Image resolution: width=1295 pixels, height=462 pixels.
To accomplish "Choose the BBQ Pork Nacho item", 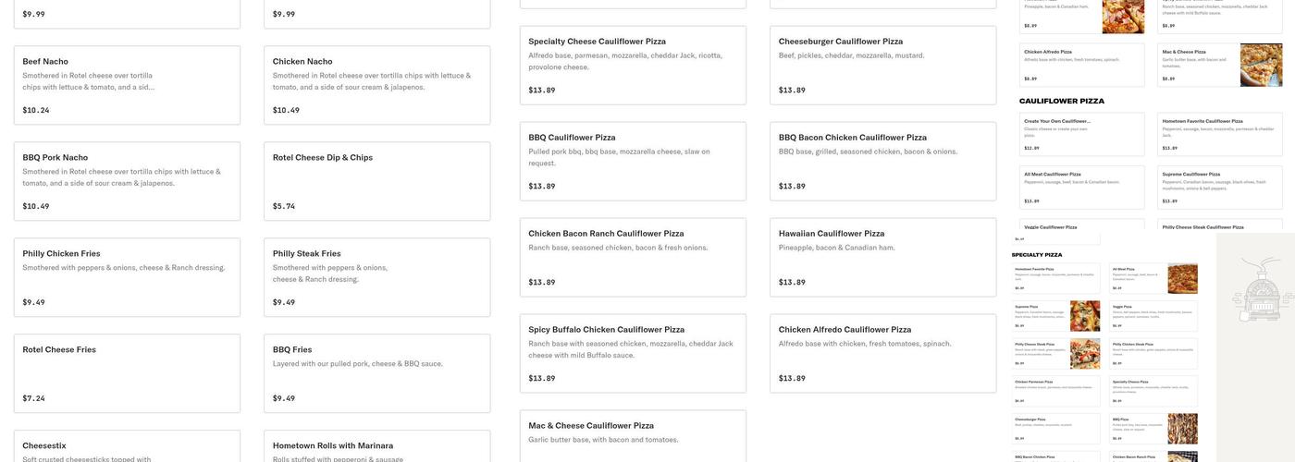I will (x=127, y=181).
